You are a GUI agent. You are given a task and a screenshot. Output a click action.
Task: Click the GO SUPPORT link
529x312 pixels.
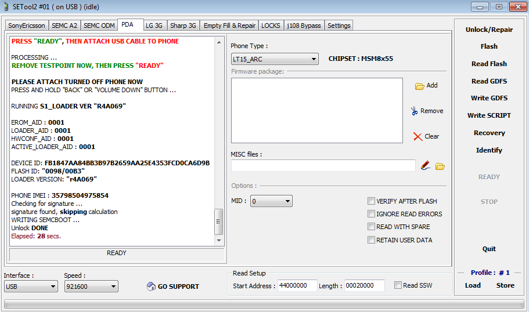(x=178, y=286)
